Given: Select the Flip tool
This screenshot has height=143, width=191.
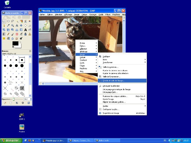Looking at the screenshot, I should point(21,30).
